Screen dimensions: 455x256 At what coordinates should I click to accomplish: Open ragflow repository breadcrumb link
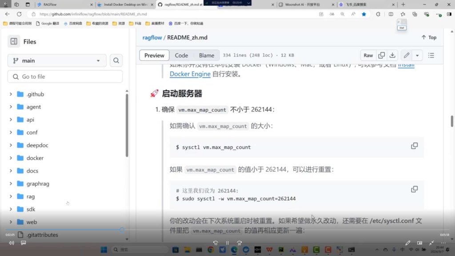point(152,37)
